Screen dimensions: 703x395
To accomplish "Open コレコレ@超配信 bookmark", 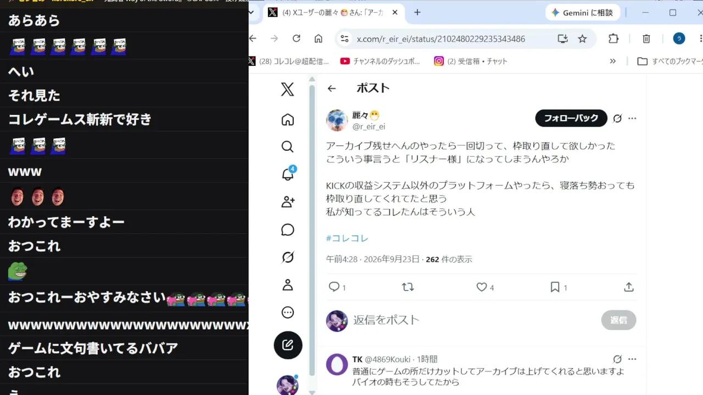I will pyautogui.click(x=289, y=61).
